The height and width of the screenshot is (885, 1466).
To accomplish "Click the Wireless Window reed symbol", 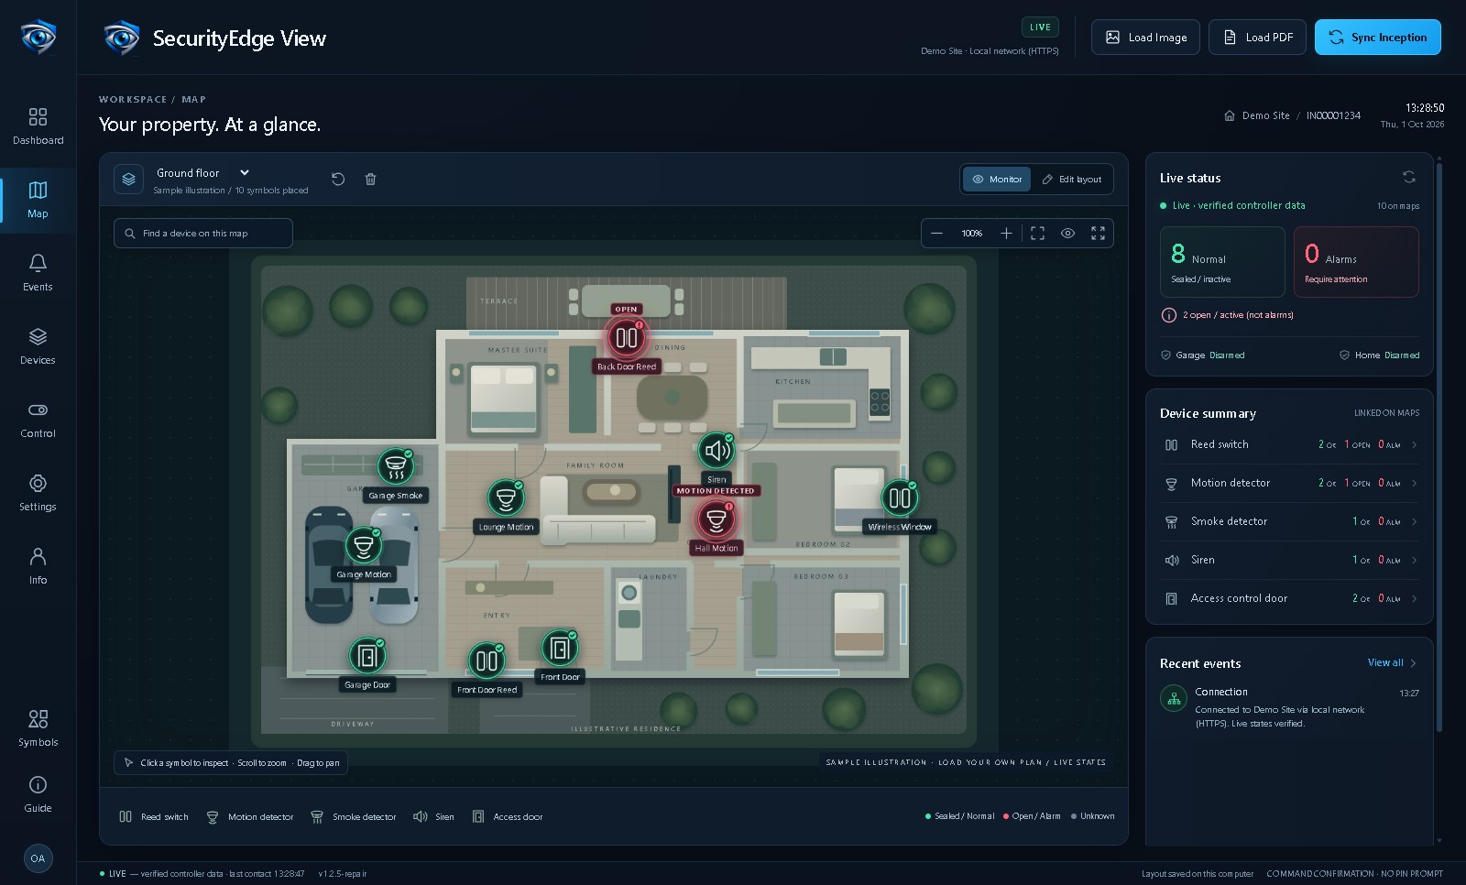I will tap(900, 497).
